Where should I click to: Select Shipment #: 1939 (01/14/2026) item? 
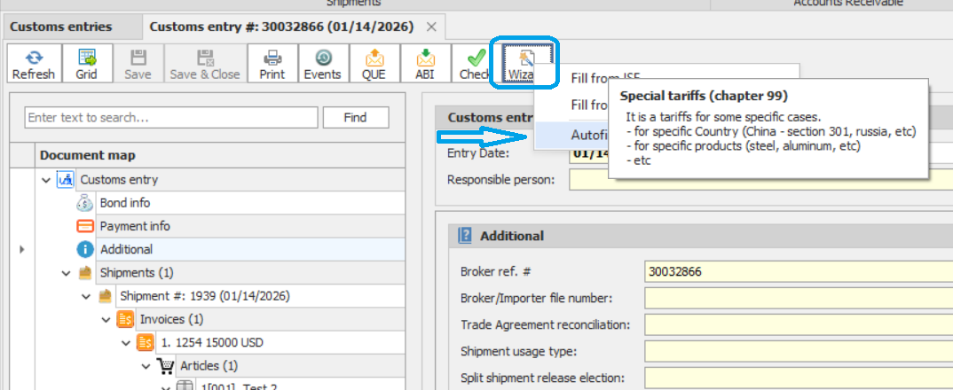click(x=205, y=296)
